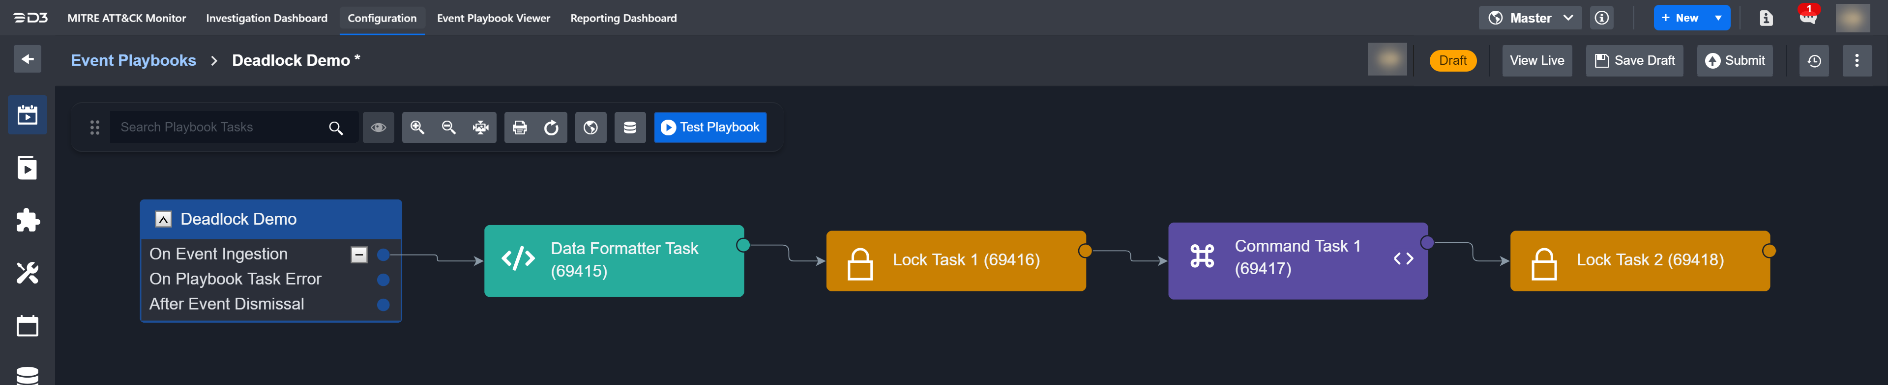Toggle minus box beside On Event Ingestion
Viewport: 1888px width, 385px height.
(x=359, y=254)
